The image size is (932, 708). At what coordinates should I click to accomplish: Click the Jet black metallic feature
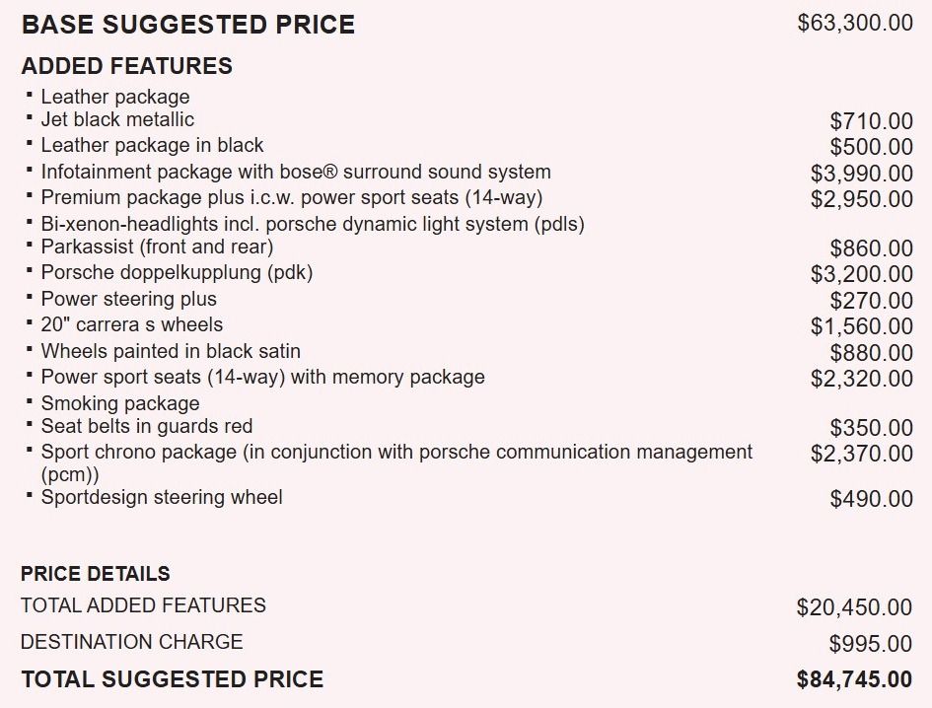[117, 120]
